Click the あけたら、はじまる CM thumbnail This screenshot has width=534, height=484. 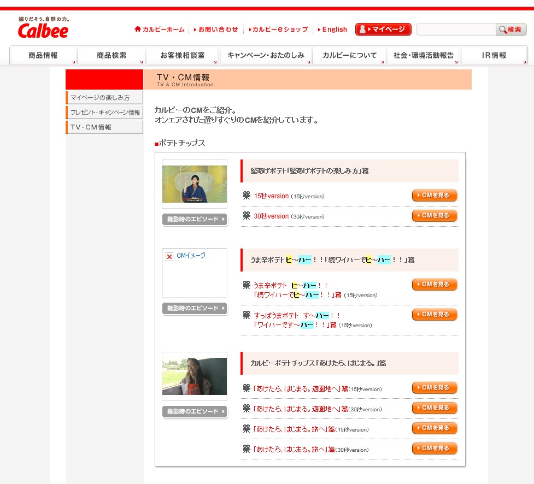pyautogui.click(x=195, y=376)
